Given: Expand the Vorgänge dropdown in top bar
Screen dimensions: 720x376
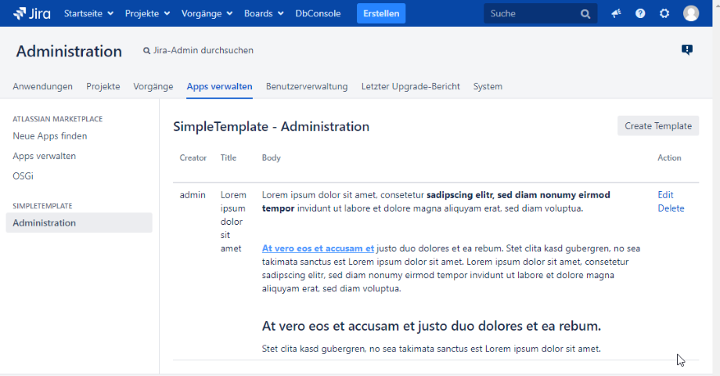Looking at the screenshot, I should pyautogui.click(x=207, y=13).
